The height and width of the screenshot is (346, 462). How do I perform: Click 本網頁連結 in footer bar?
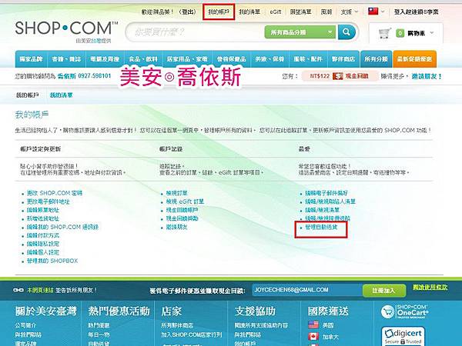(x=40, y=290)
